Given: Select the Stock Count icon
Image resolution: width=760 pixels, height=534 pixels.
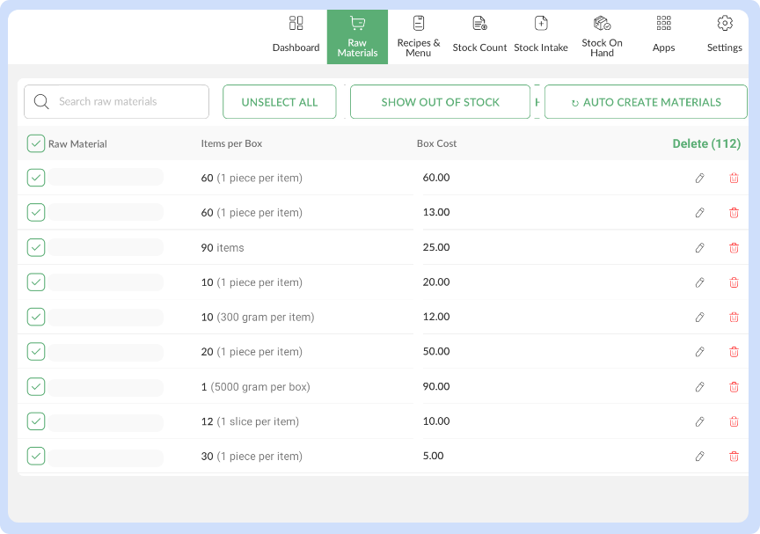Looking at the screenshot, I should click(x=479, y=23).
